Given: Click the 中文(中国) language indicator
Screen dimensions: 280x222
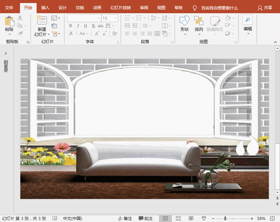Looking at the screenshot, I should coord(73,218).
